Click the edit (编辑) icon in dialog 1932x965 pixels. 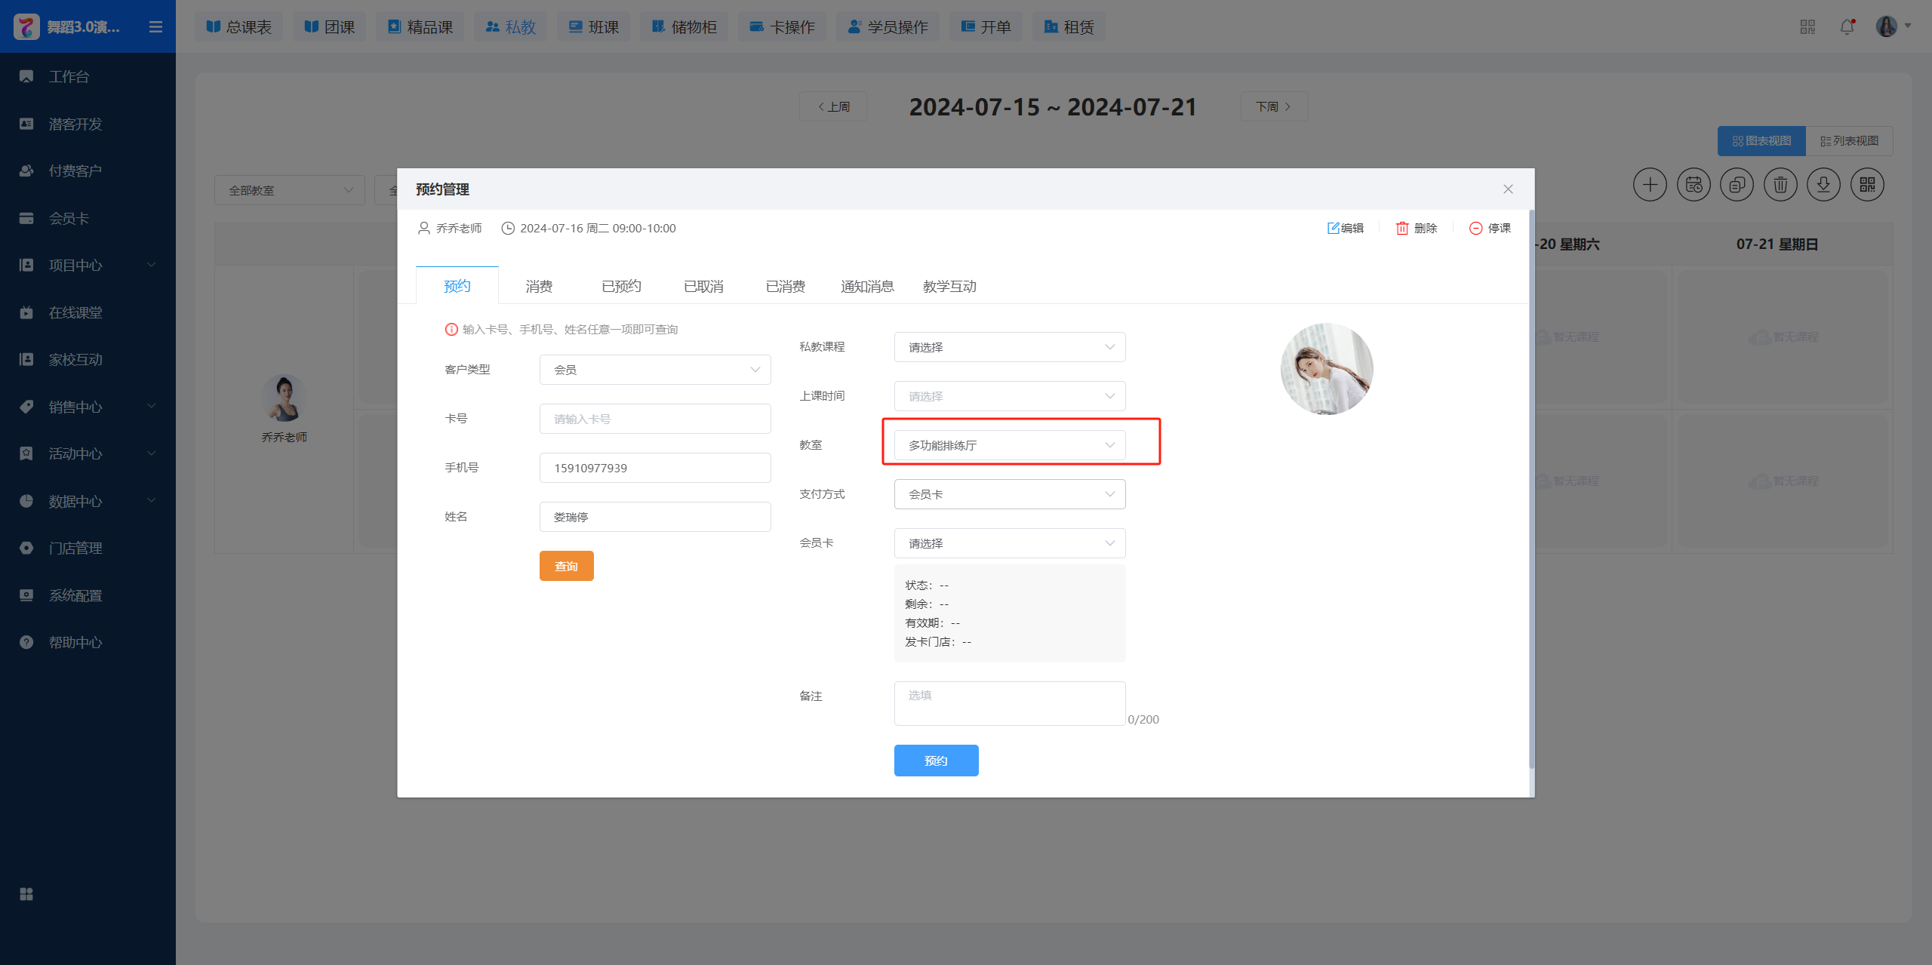(1334, 228)
